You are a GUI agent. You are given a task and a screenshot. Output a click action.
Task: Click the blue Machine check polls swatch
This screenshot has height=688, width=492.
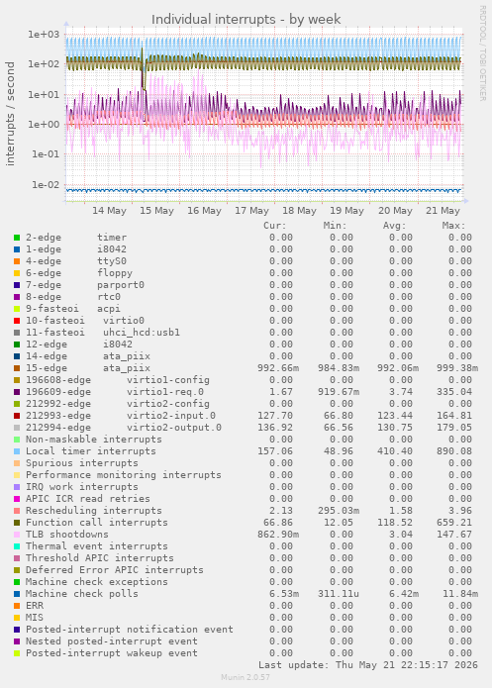[17, 594]
